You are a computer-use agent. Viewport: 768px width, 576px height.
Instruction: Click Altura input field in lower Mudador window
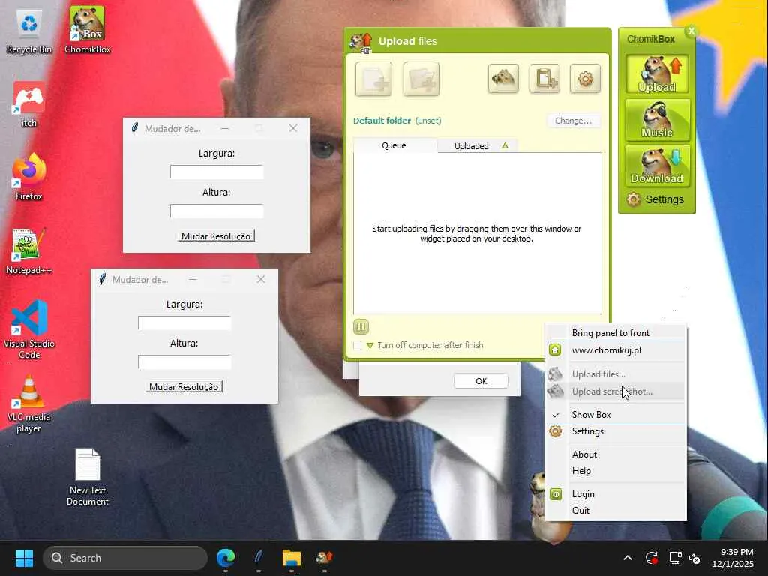tap(184, 362)
